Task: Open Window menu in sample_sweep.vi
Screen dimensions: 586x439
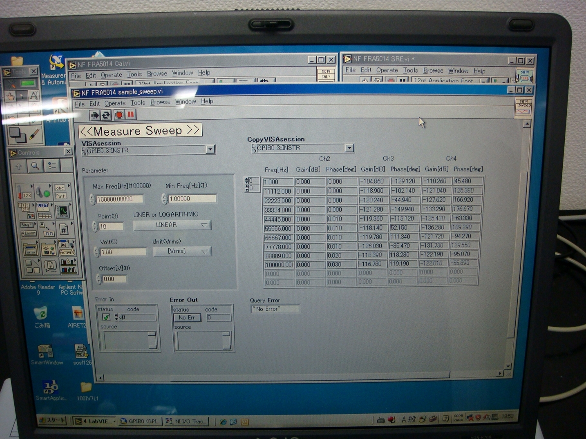Action: click(x=186, y=102)
